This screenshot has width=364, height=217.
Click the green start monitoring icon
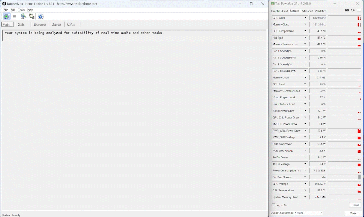[x=6, y=16]
